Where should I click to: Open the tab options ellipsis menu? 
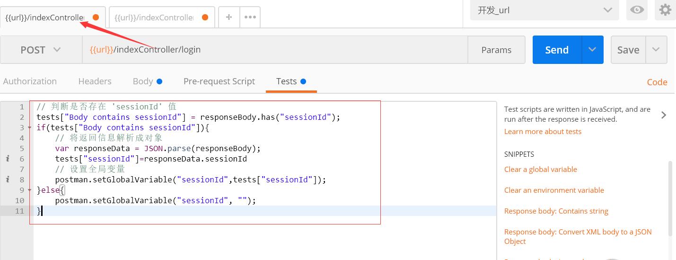pyautogui.click(x=250, y=17)
